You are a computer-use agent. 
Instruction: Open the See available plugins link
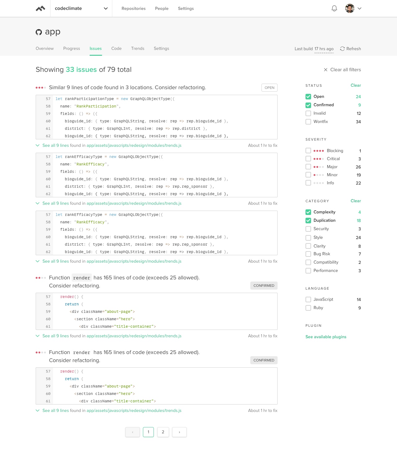[326, 337]
